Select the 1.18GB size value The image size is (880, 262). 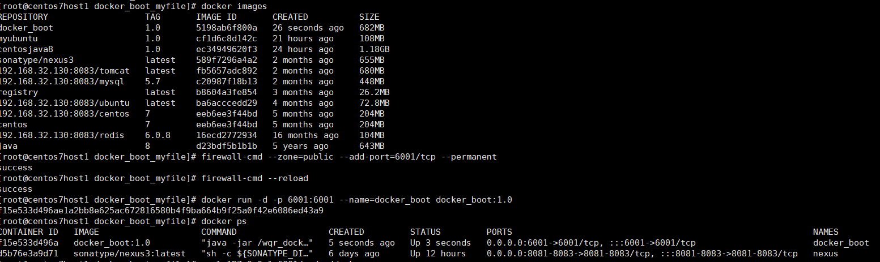click(375, 49)
